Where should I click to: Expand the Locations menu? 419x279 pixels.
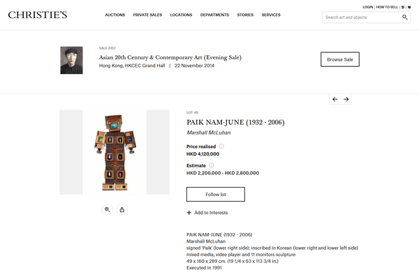pos(181,15)
